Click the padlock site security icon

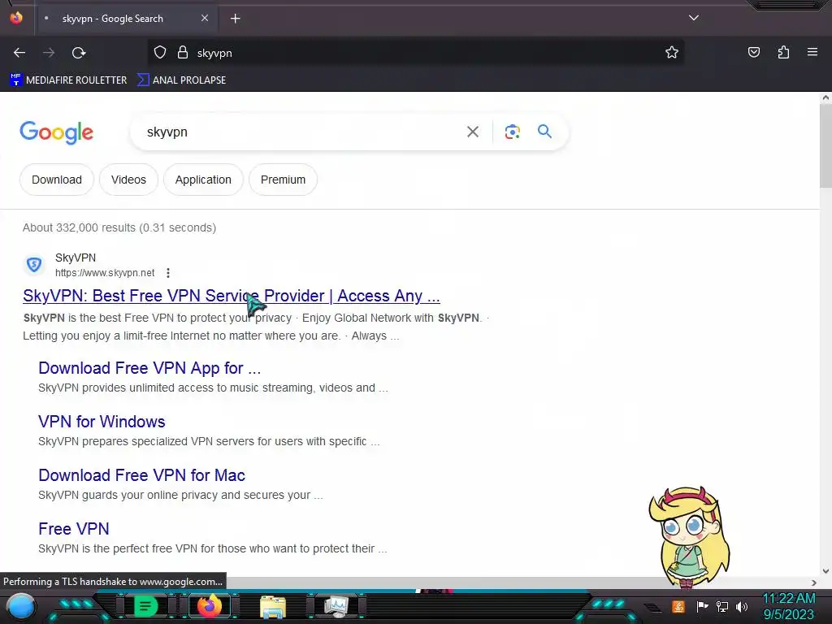point(183,53)
